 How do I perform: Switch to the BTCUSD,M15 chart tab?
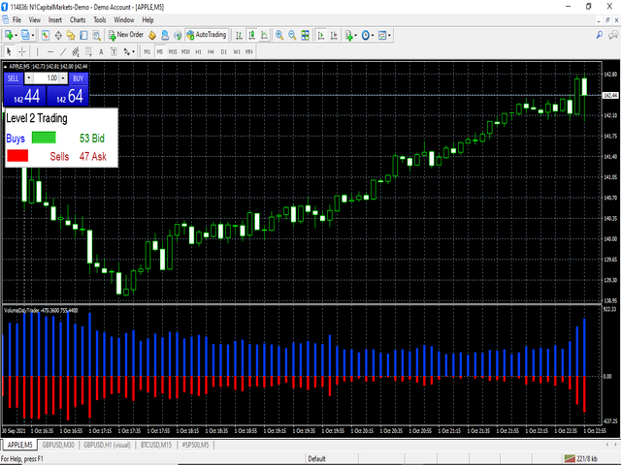pos(157,445)
